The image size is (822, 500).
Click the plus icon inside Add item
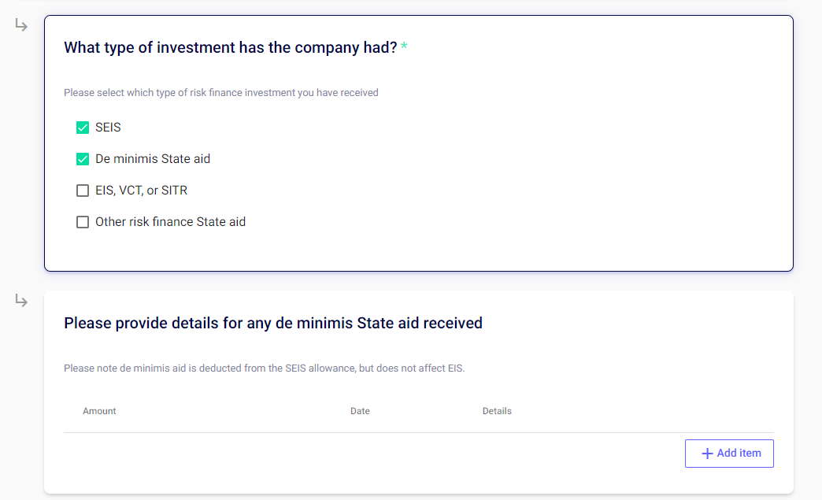(x=707, y=454)
